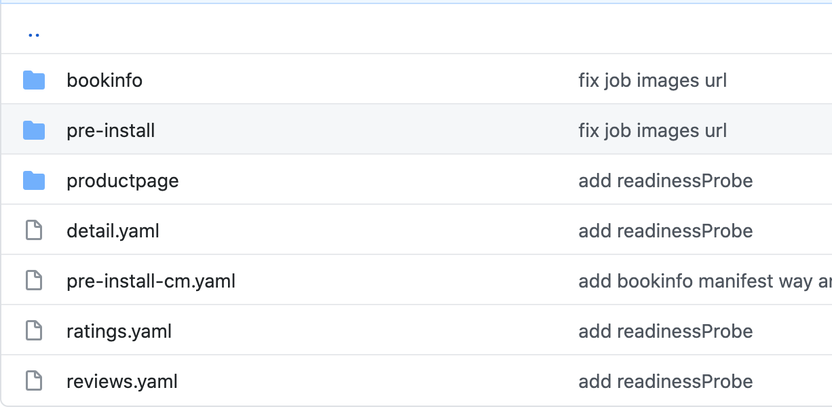Viewport: 832px width, 411px height.
Task: Open the bookinfo folder
Action: click(x=105, y=81)
